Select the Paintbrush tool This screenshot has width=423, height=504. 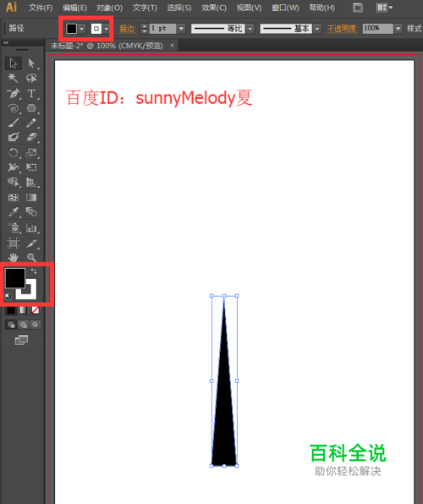(14, 123)
